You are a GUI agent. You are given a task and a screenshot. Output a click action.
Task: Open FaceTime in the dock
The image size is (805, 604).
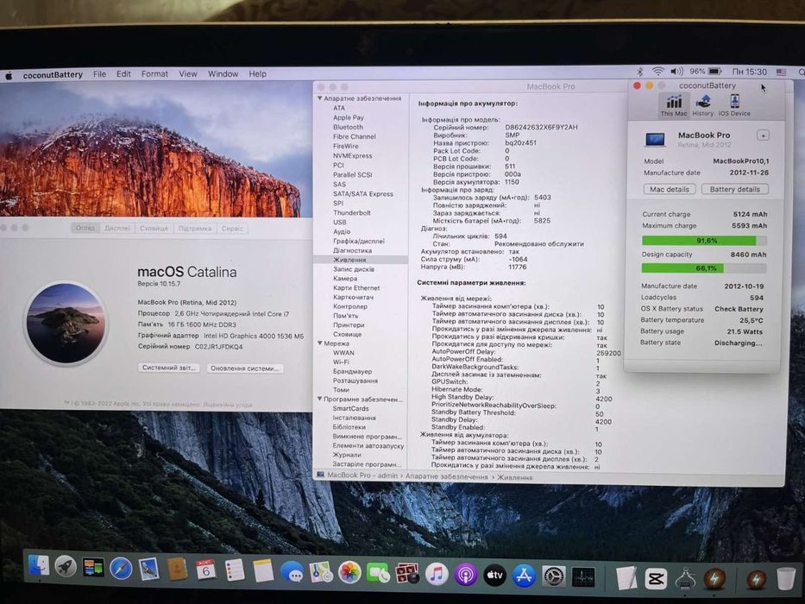[379, 573]
